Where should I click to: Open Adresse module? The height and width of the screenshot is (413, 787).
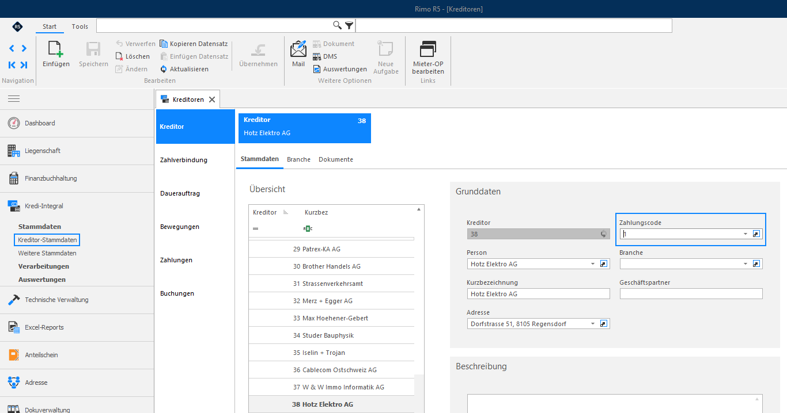click(x=77, y=383)
